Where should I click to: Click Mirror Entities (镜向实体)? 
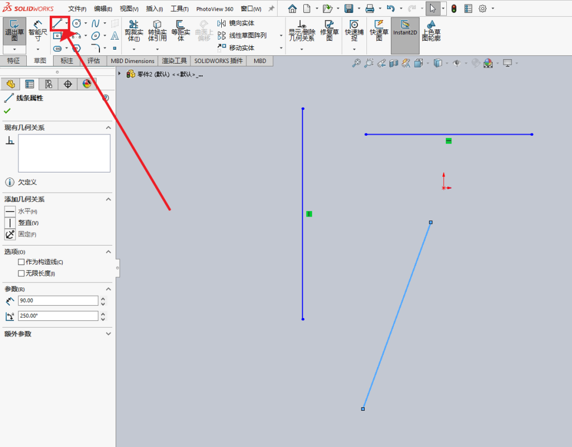pyautogui.click(x=236, y=23)
